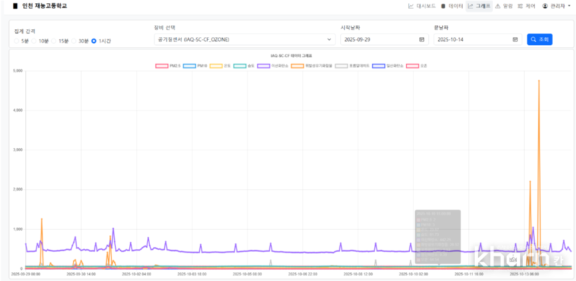
Task: Click the IAQ-SC-CF 데이터 그래프 chart title
Action: click(291, 56)
